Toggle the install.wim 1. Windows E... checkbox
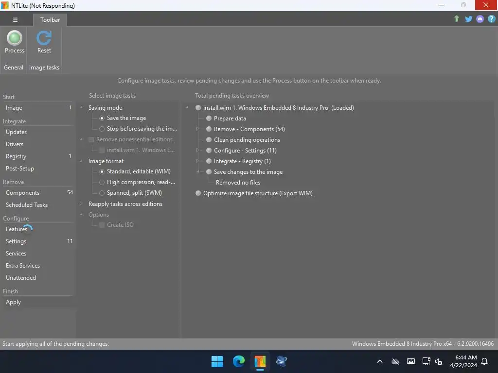 102,150
